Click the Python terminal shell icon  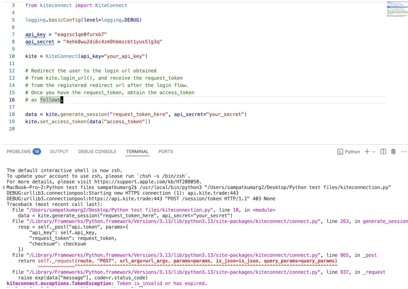pyautogui.click(x=340, y=152)
